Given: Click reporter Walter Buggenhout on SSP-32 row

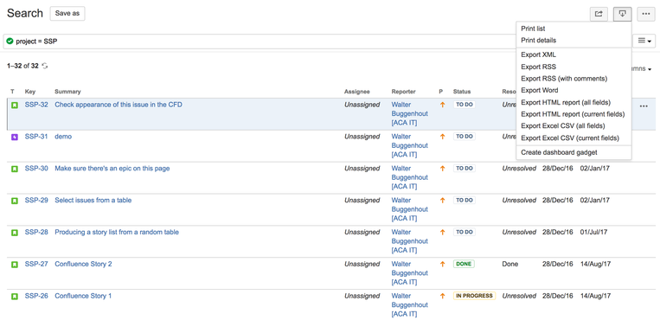Looking at the screenshot, I should point(409,113).
